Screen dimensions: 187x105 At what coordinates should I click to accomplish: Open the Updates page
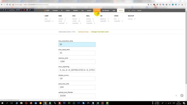(x=89, y=10)
